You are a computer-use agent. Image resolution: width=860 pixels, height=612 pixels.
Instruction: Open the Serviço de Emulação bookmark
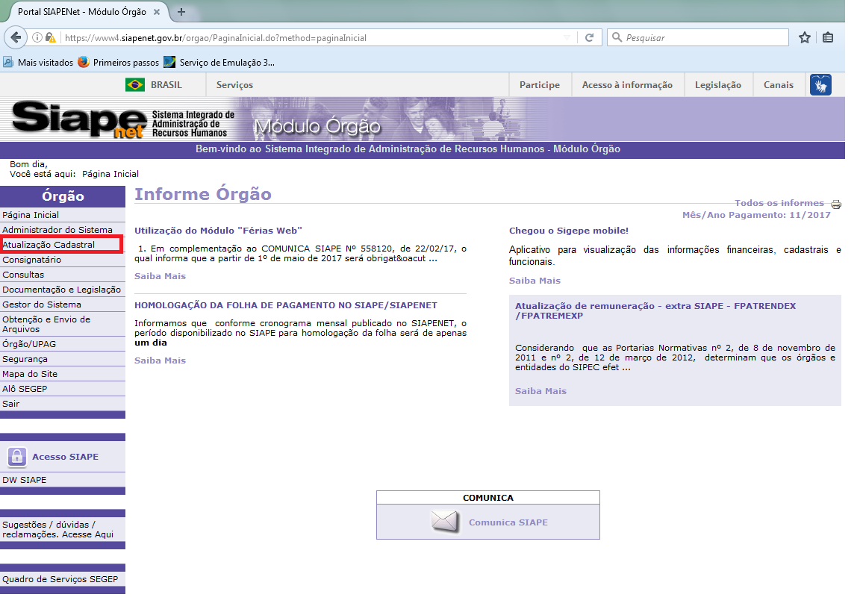pyautogui.click(x=219, y=63)
